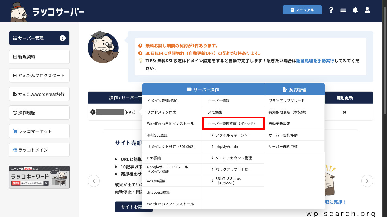The height and width of the screenshot is (217, 387).
Task: Select サーバー管理 in the sidebar
Action: 39,38
